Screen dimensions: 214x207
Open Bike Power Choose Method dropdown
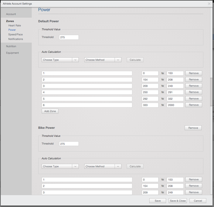point(103,166)
